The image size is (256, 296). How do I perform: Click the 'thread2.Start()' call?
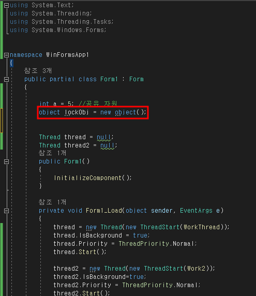[x=82, y=293]
